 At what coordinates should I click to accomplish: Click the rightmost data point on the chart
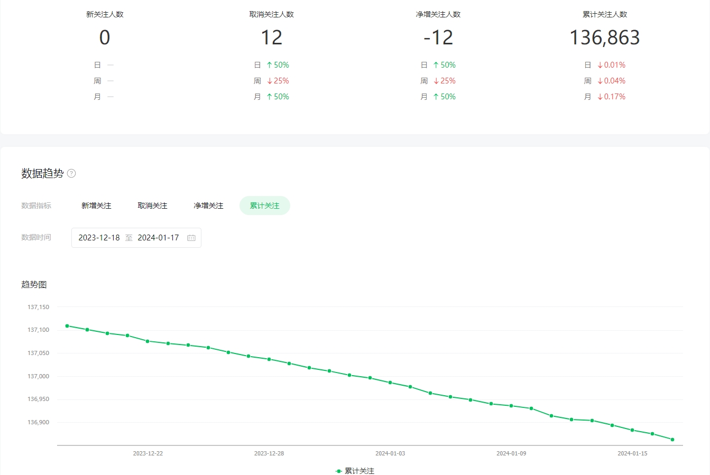[672, 440]
